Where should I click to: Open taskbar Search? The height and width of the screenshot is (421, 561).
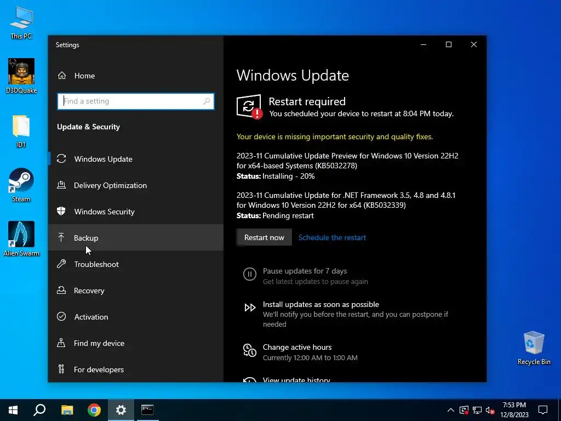coord(39,410)
